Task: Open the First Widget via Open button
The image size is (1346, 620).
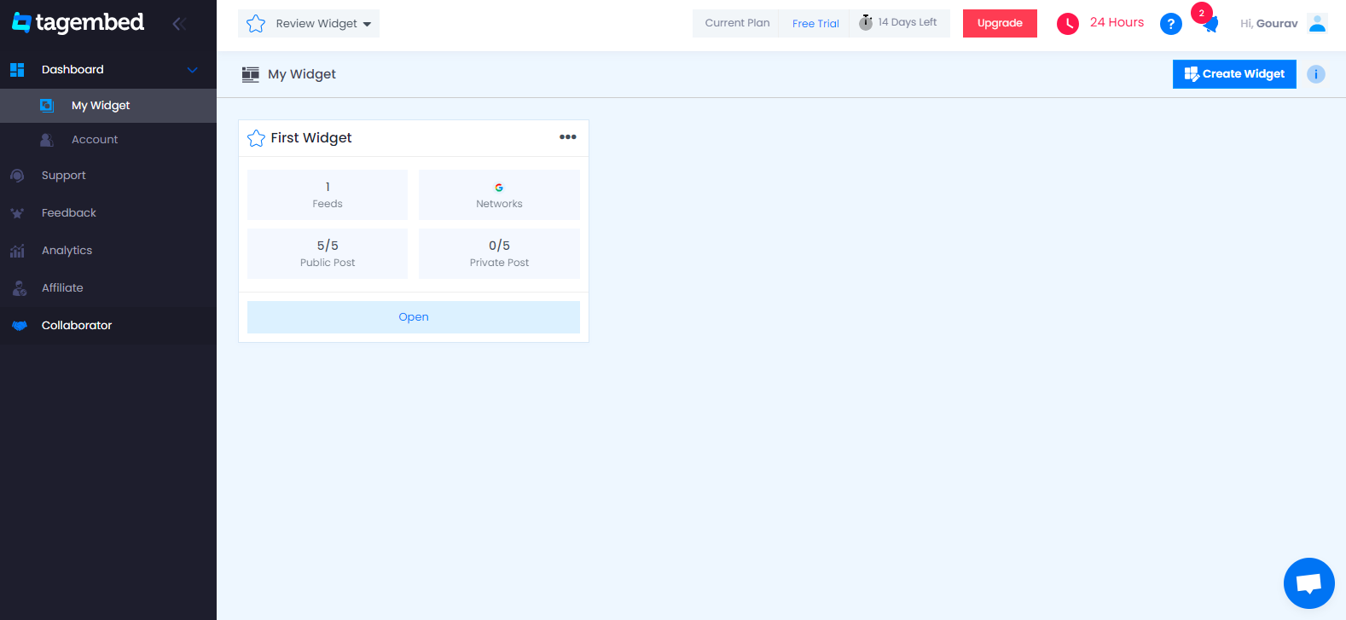Action: (414, 317)
